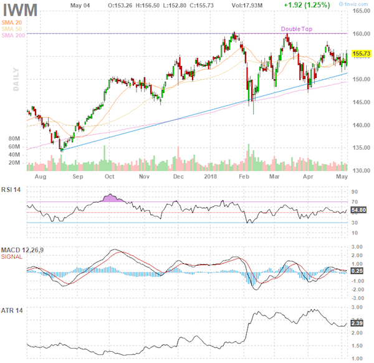Click the yellow 155.73 current price tag
The image size is (374, 363).
[362, 54]
